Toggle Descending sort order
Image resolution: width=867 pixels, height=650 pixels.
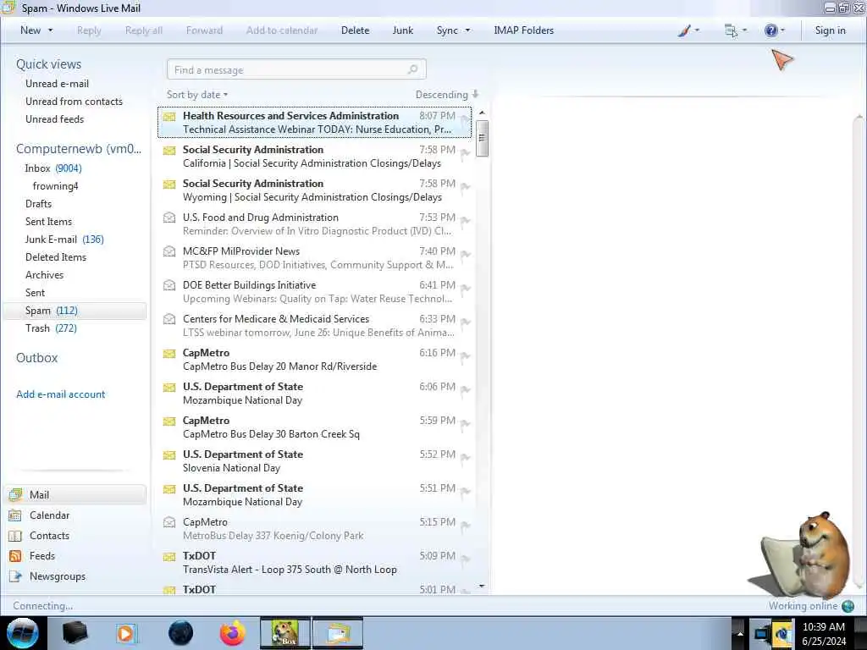pos(447,95)
